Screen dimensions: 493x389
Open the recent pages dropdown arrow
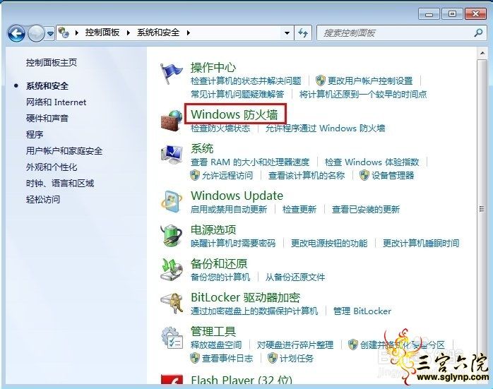coord(50,33)
